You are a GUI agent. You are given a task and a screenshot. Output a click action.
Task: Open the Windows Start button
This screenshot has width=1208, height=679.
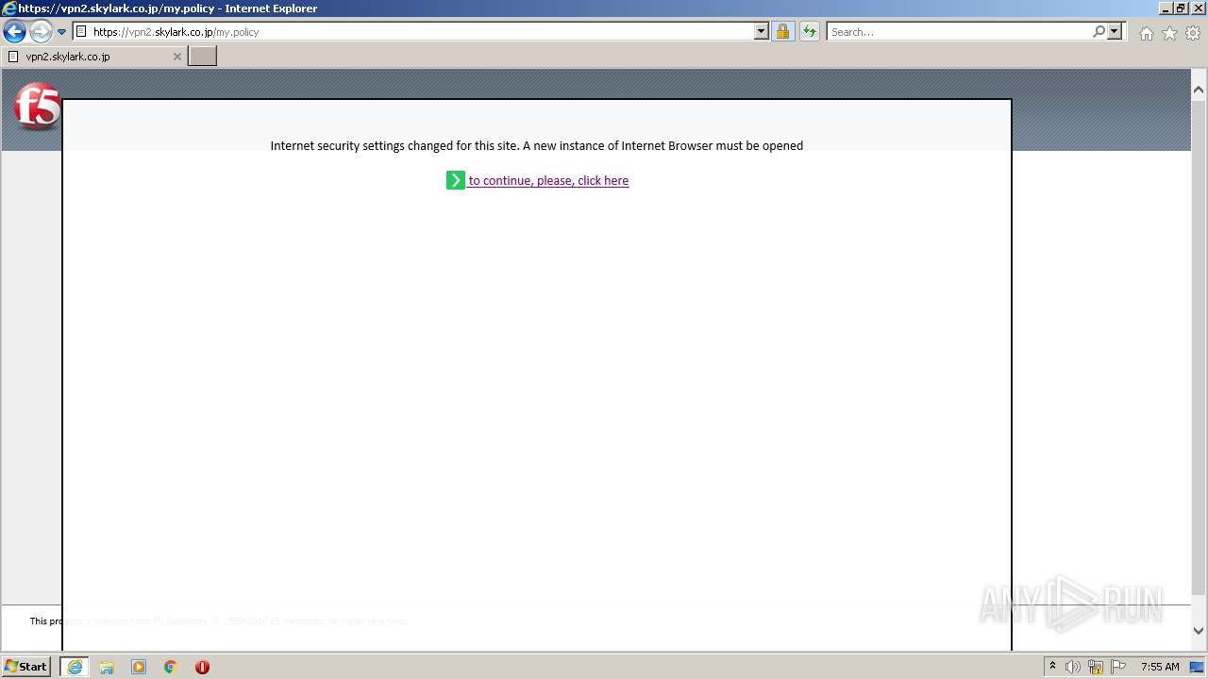[26, 667]
